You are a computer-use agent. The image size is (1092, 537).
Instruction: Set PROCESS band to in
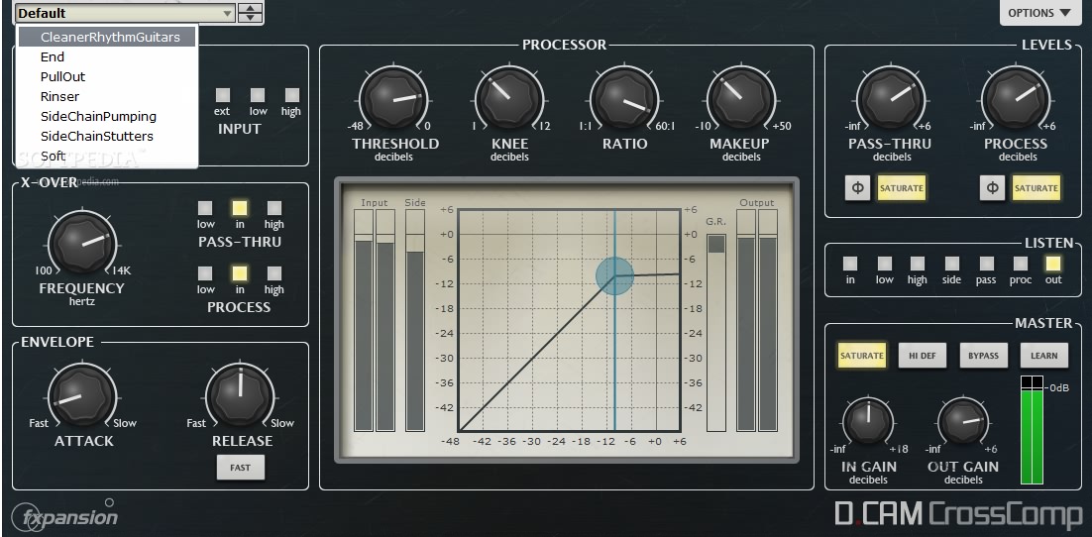[x=240, y=273]
